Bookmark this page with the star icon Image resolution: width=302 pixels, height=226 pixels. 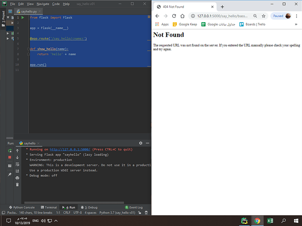click(263, 16)
